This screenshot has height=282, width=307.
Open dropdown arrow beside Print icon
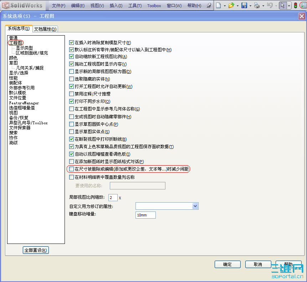263,6
